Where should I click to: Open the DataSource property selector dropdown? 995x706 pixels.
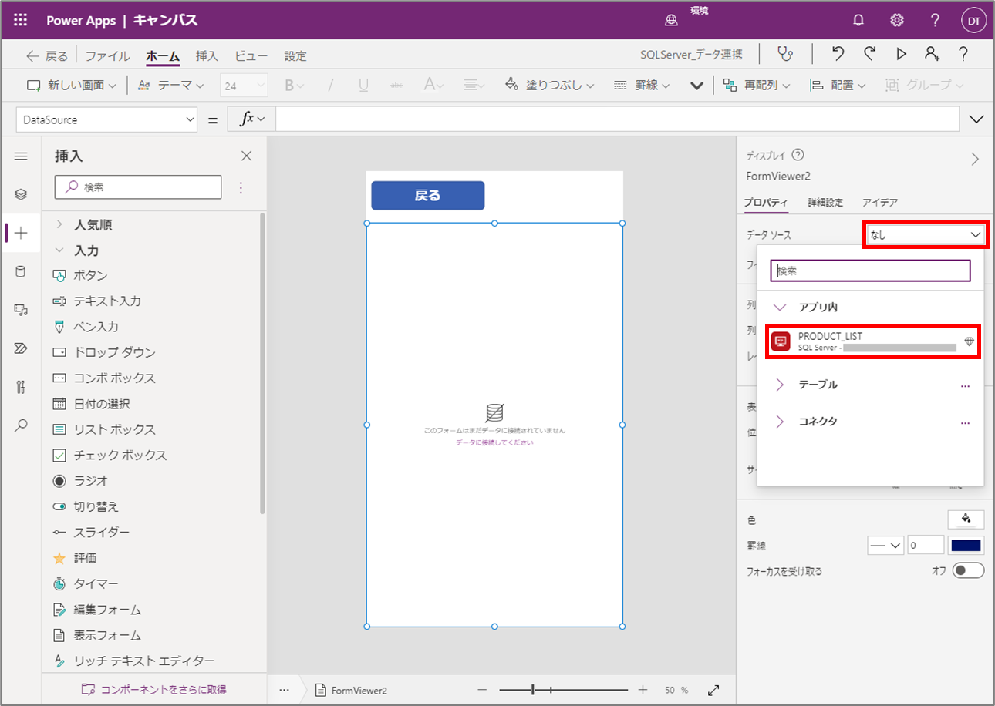(106, 119)
